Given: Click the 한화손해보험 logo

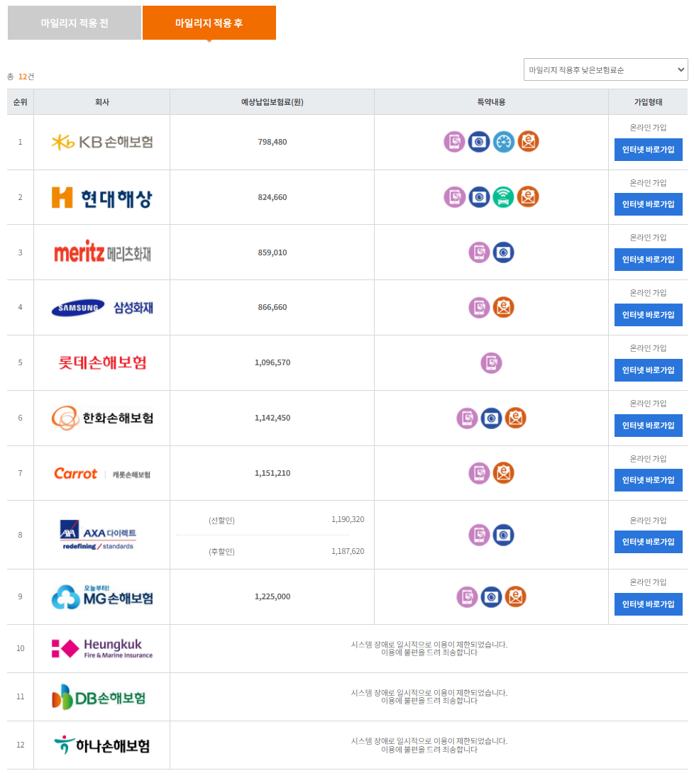Looking at the screenshot, I should tap(102, 418).
